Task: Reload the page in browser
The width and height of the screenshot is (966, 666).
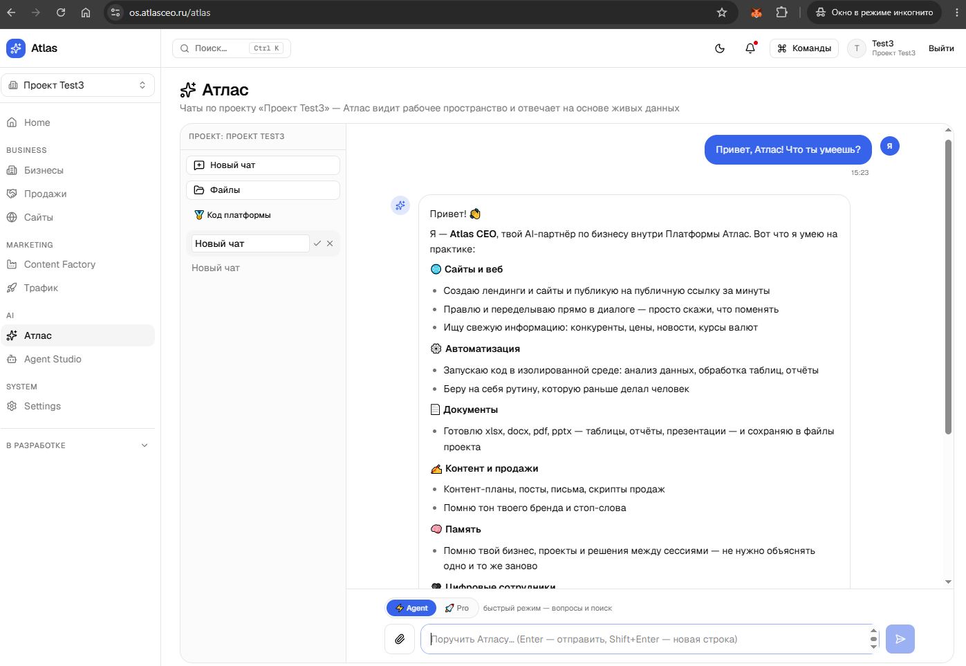Action: (61, 12)
